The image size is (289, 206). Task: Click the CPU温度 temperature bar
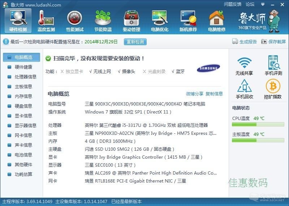258,124
